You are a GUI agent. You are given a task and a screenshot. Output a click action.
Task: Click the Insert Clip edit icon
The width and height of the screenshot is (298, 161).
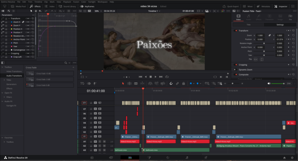coord(150,84)
